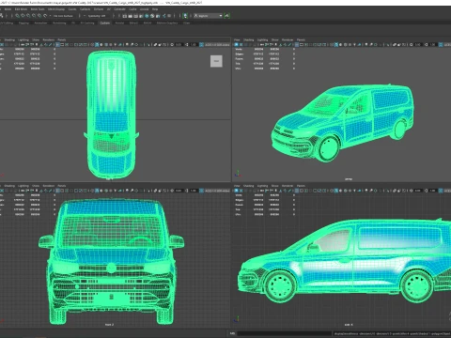This screenshot has width=451, height=338.
Task: Click the MEL command line input
Action: pos(285,333)
